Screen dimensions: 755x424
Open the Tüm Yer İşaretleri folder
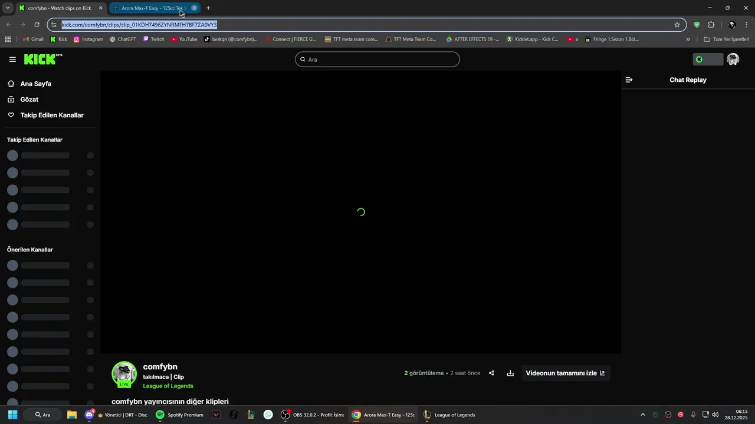[x=727, y=39]
